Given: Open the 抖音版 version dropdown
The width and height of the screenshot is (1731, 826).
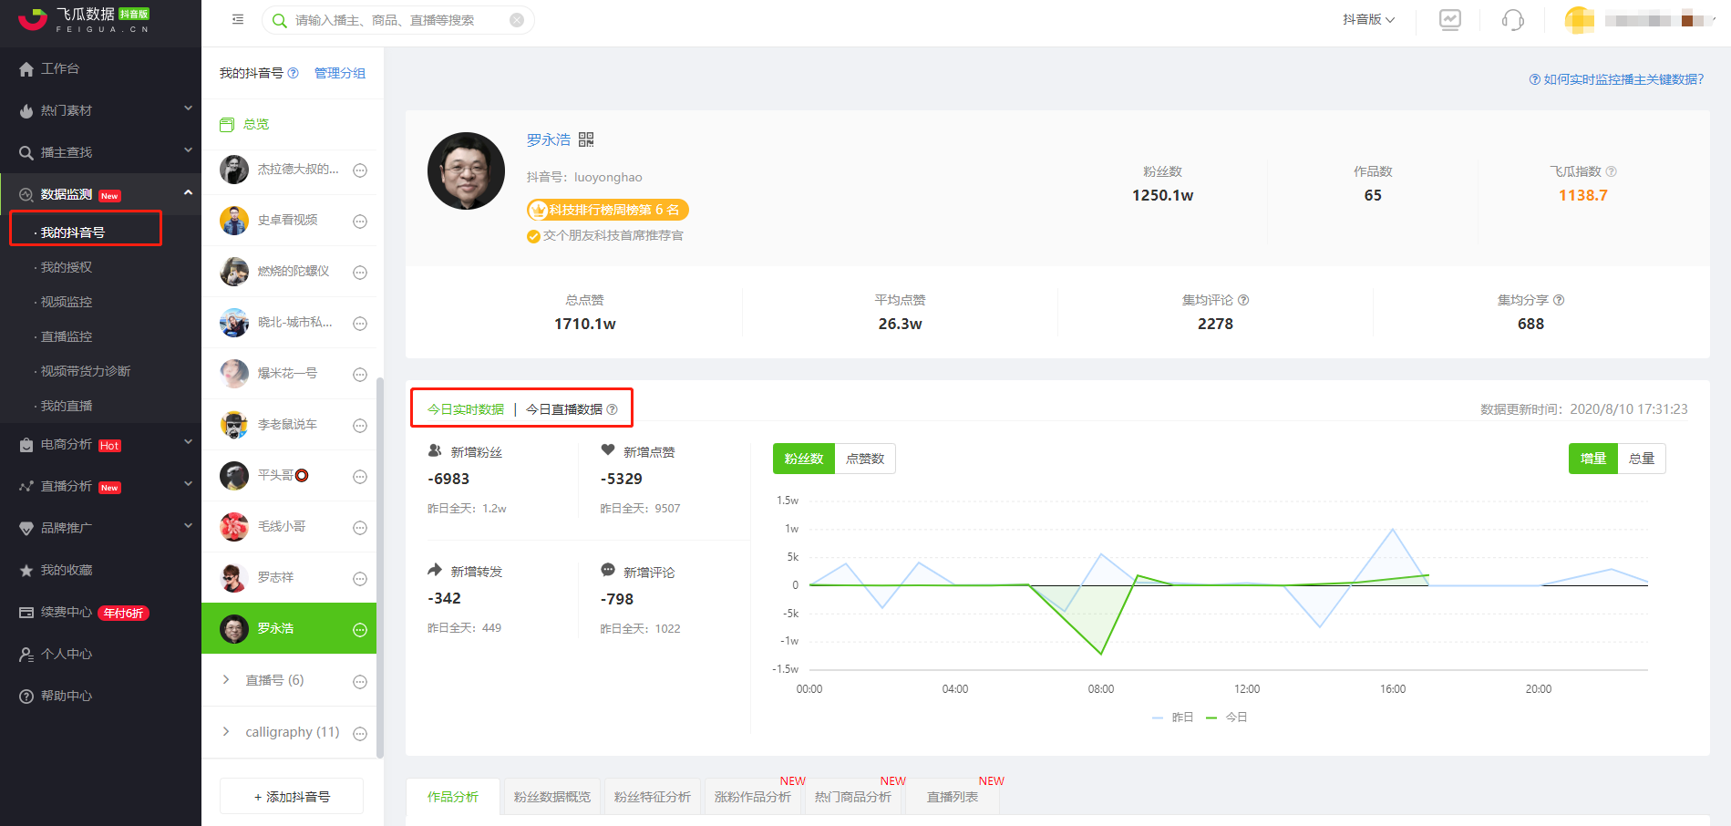Looking at the screenshot, I should (1368, 19).
